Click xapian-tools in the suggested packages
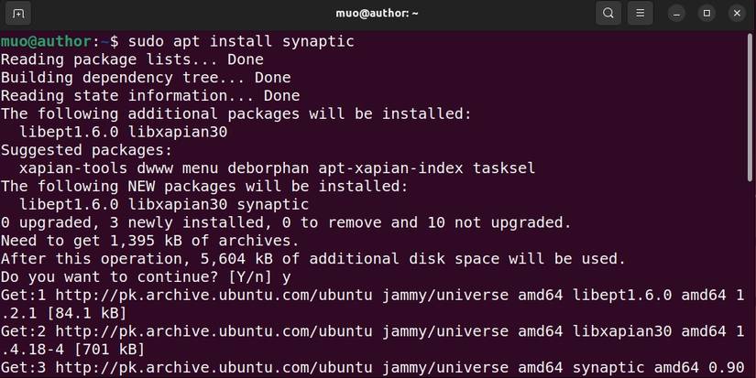 tap(69, 168)
